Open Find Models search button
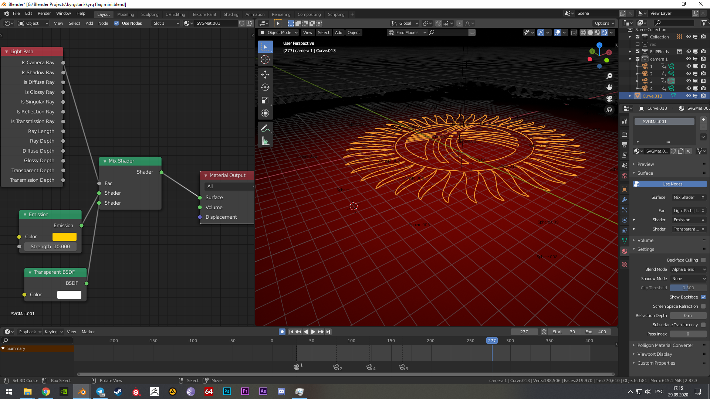 coord(408,33)
